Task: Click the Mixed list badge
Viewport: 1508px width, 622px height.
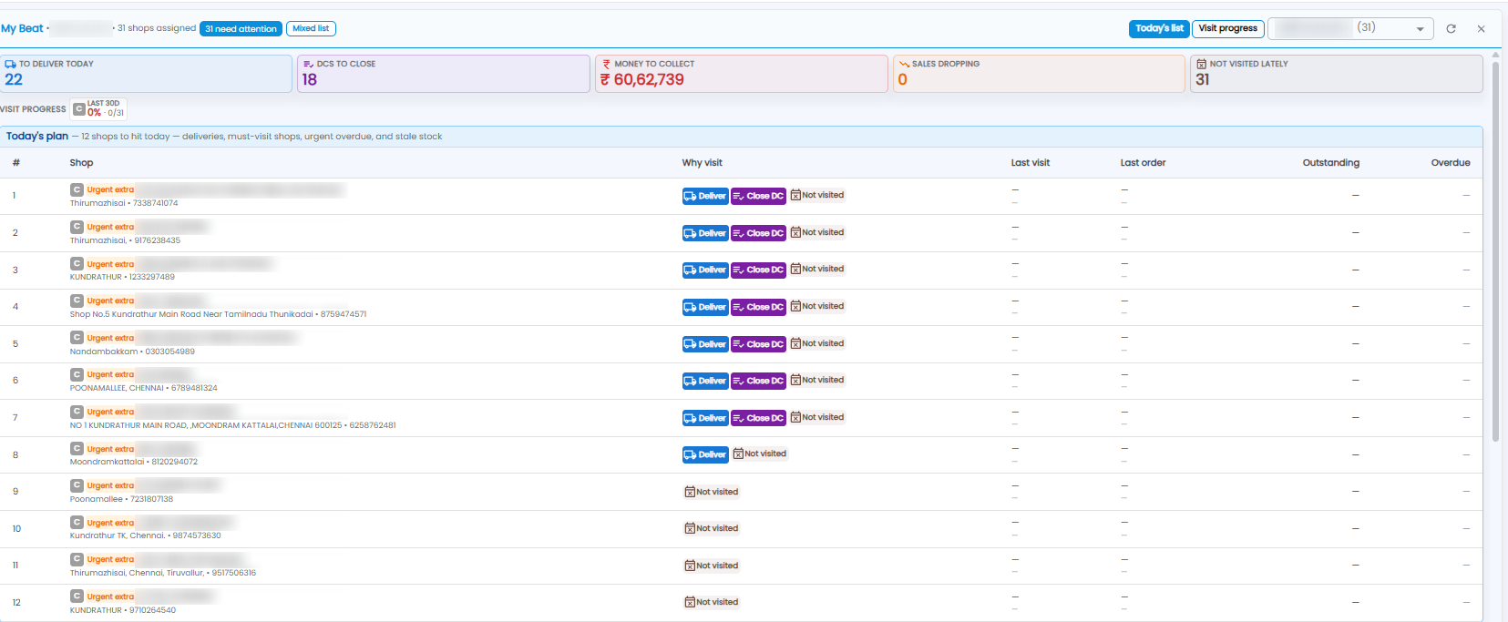Action: click(x=311, y=28)
